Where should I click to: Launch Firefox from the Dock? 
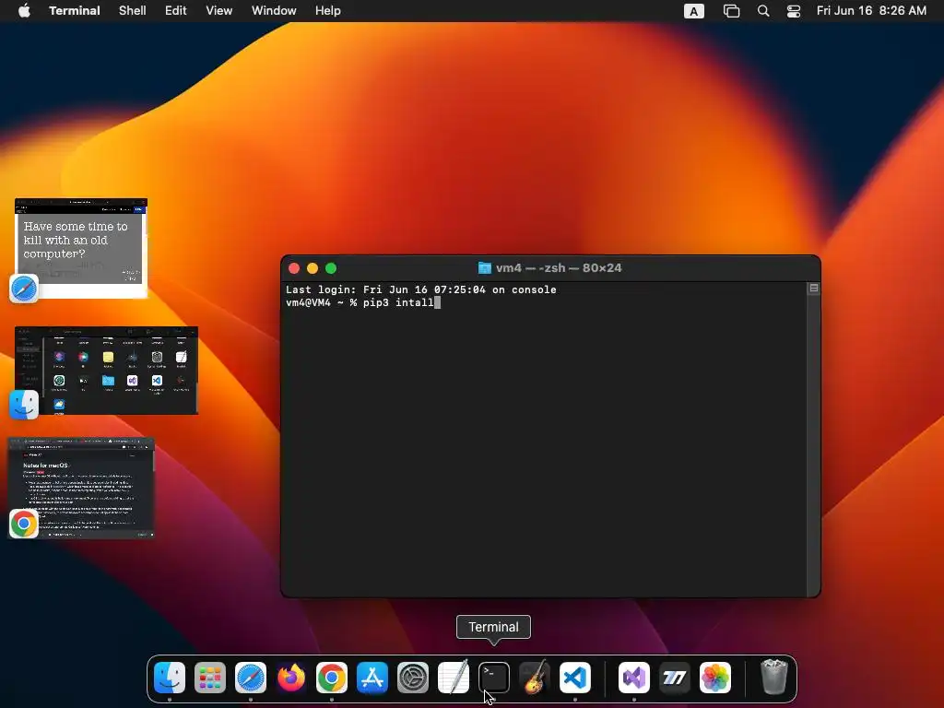(290, 678)
